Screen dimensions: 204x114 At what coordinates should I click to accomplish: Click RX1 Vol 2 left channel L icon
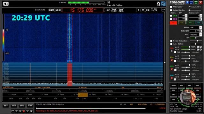click(x=198, y=49)
